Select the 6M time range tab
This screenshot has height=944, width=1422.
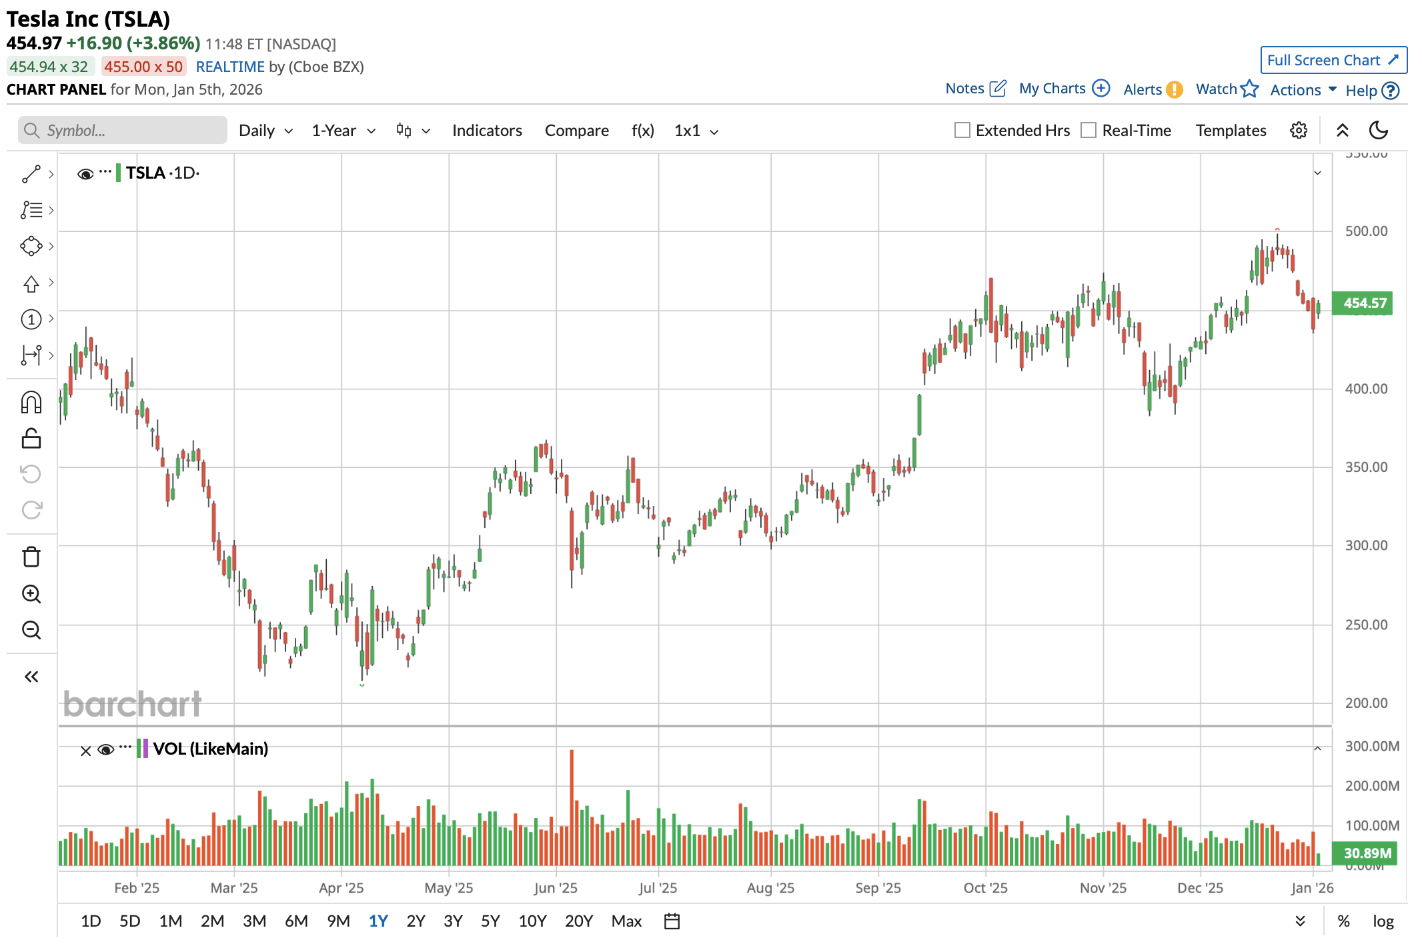click(296, 921)
